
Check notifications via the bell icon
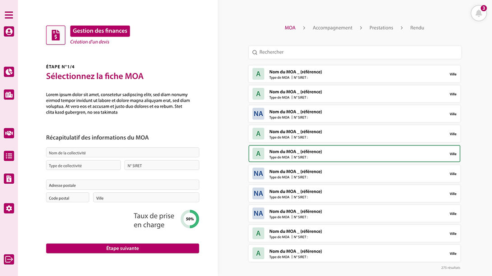(x=478, y=13)
